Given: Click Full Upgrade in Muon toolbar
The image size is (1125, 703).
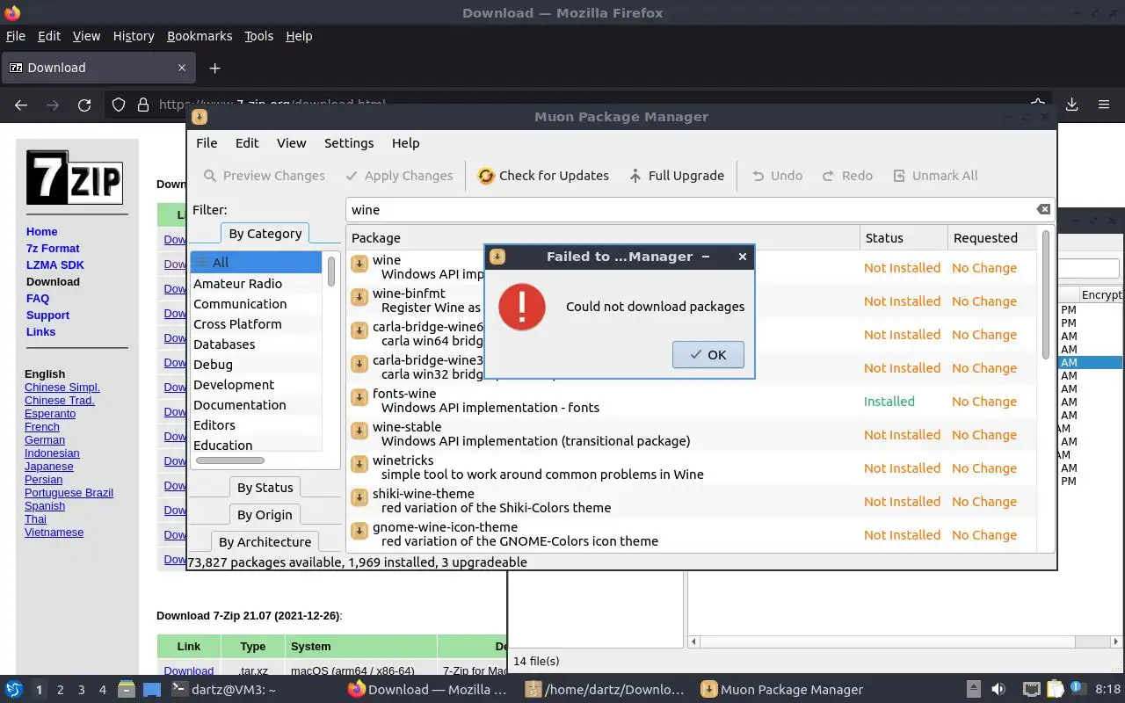Looking at the screenshot, I should (x=677, y=176).
